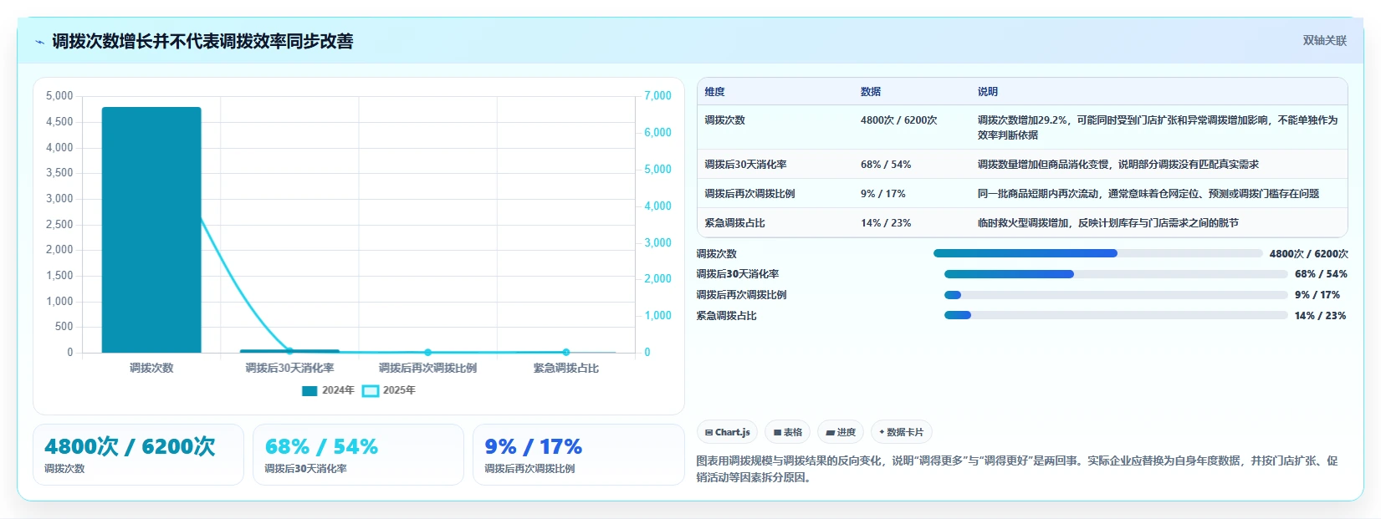Click the x-axis label 调拨后30天消化率
Image resolution: width=1381 pixels, height=519 pixels.
[x=289, y=368]
